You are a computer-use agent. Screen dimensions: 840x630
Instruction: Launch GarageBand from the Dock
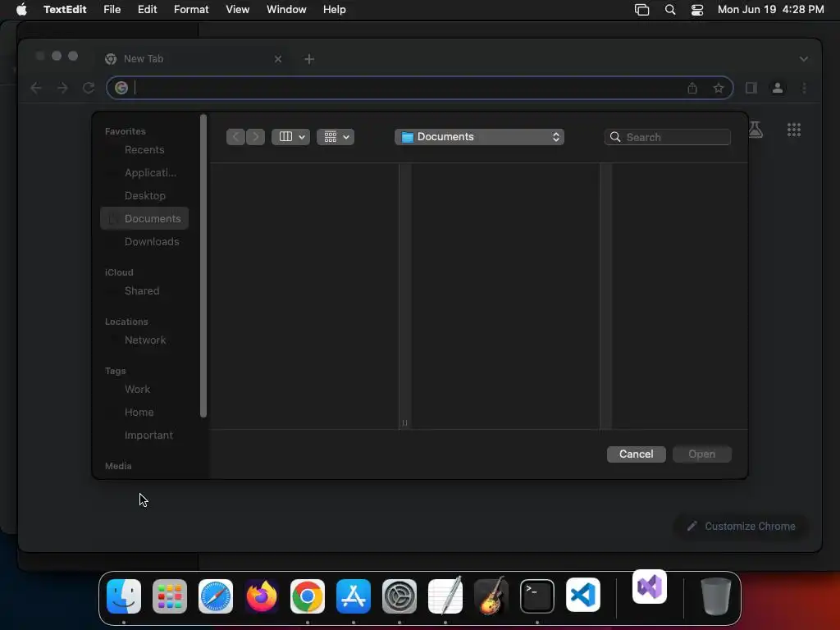click(491, 596)
